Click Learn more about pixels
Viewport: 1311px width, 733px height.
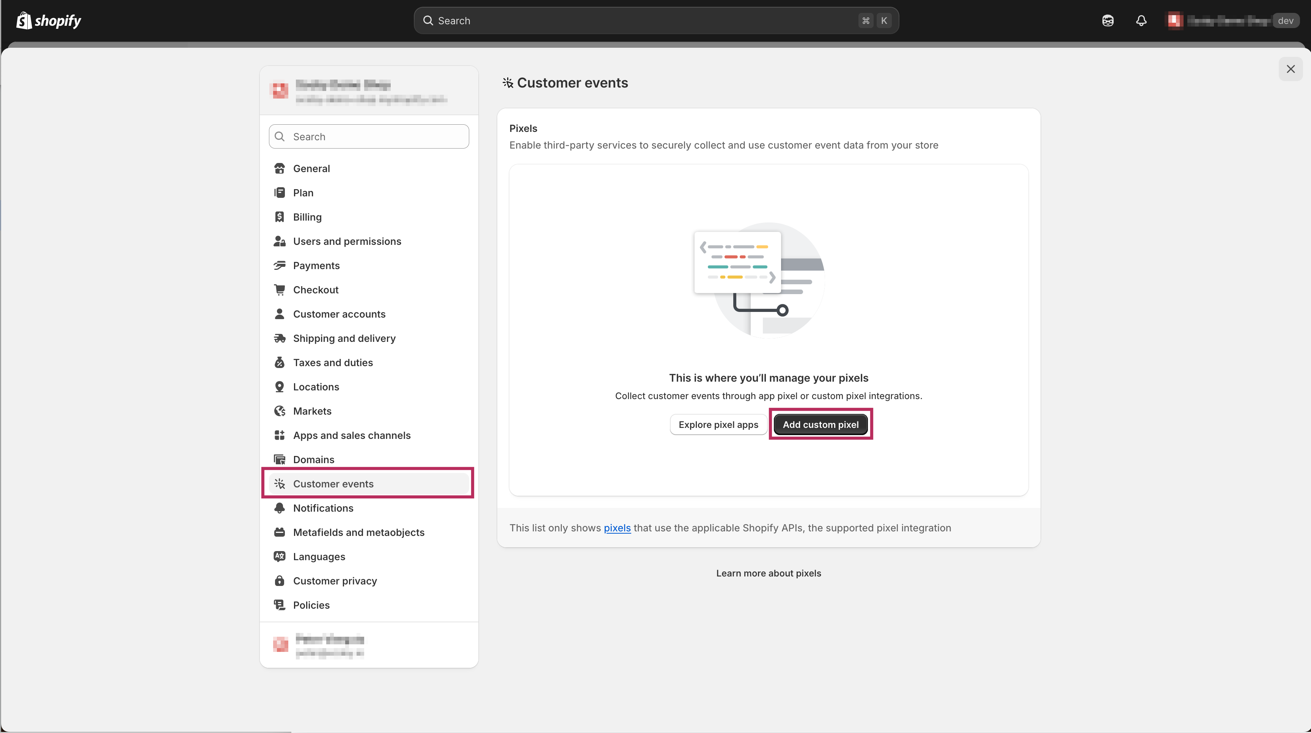(769, 573)
